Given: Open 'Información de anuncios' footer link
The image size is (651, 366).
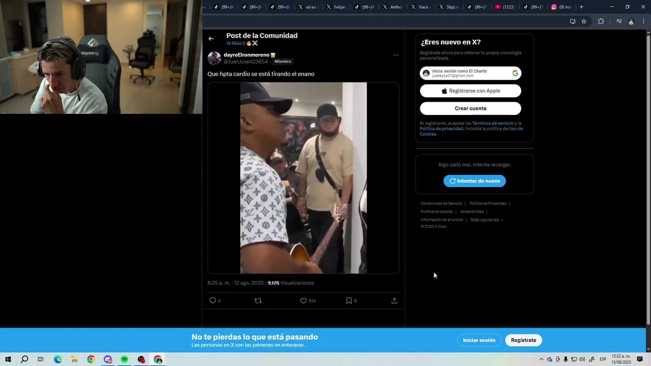Looking at the screenshot, I should tap(442, 220).
